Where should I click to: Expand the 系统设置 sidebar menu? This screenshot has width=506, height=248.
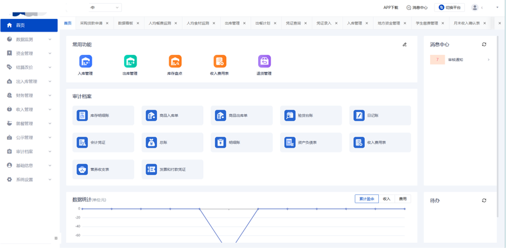[29, 179]
